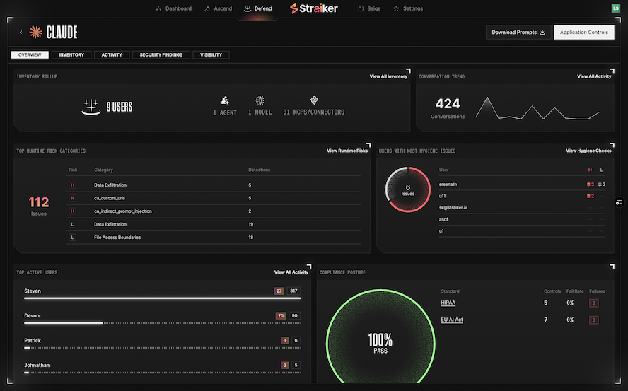Image resolution: width=628 pixels, height=391 pixels.
Task: Click Steven's 317 count badge
Action: [294, 291]
